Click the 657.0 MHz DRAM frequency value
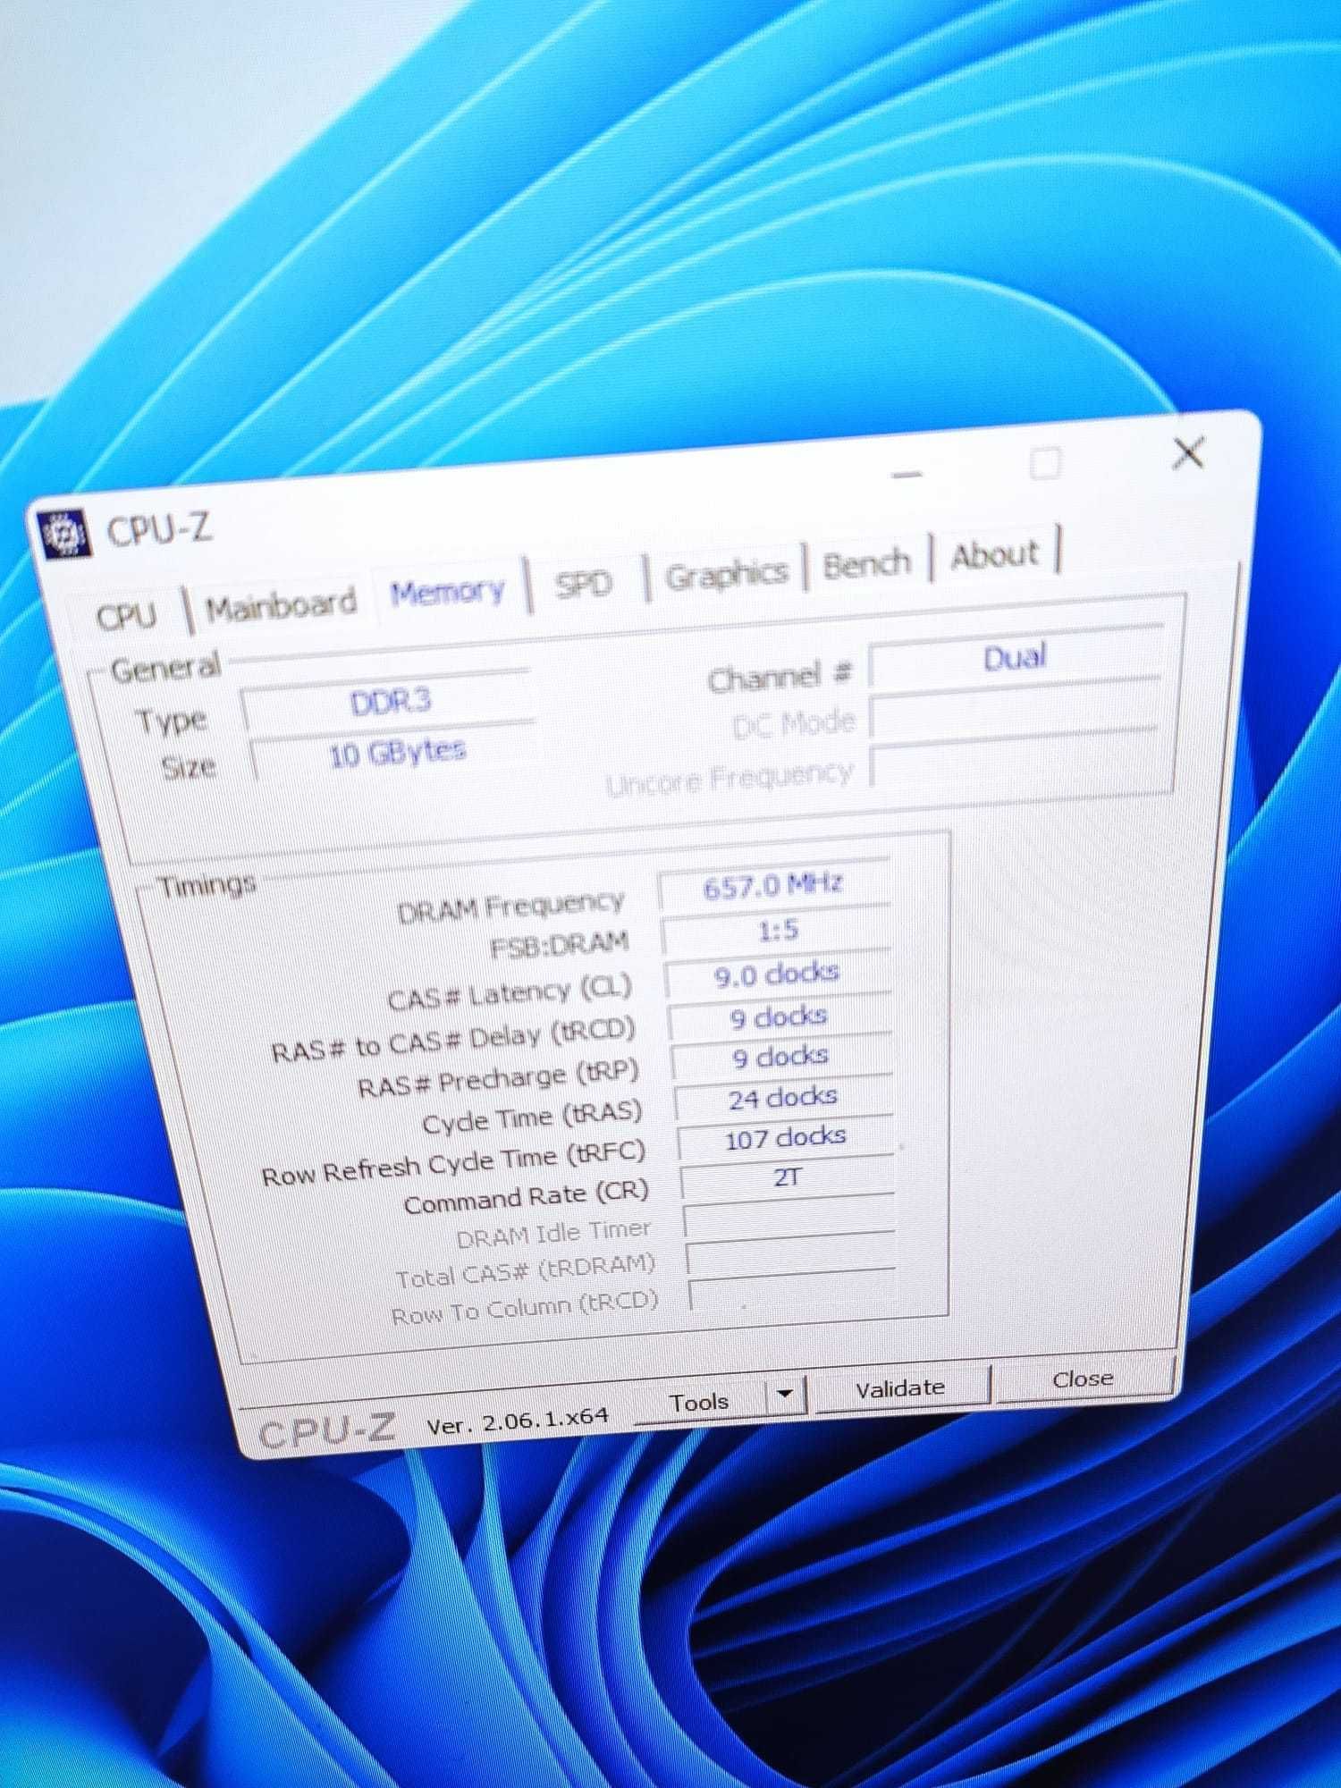The image size is (1341, 1788). (x=773, y=886)
